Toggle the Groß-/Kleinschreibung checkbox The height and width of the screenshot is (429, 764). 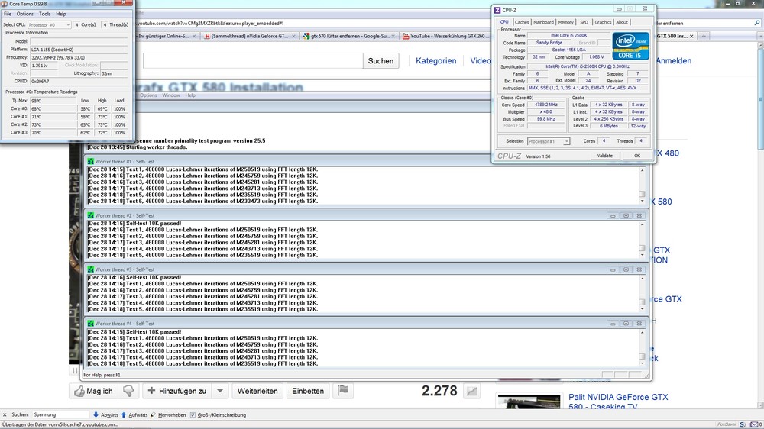(x=193, y=415)
